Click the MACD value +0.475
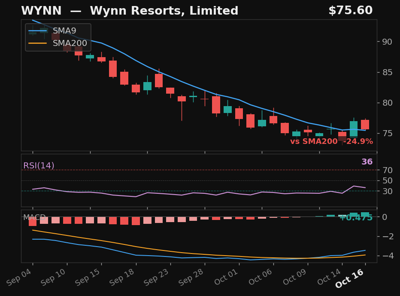Viewport: 400px width, 296px height. point(356,217)
